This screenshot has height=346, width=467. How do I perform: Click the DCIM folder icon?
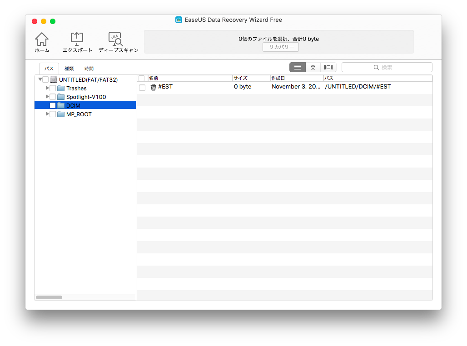(x=61, y=106)
